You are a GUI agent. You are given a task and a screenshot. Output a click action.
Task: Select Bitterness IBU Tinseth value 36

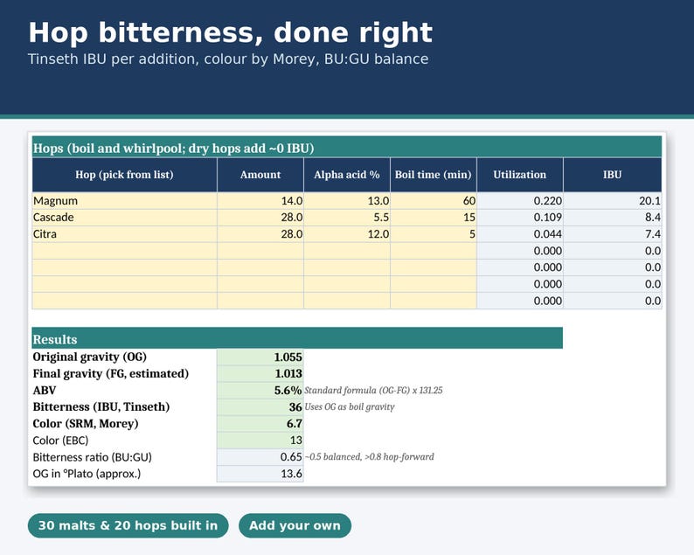(260, 407)
